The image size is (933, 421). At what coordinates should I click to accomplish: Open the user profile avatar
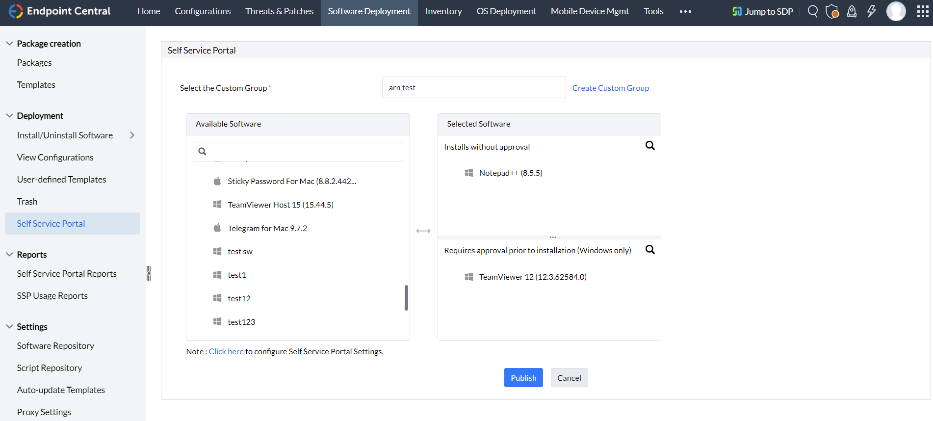coord(896,11)
